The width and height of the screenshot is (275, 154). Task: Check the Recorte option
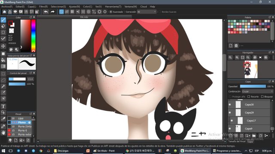click(x=248, y=97)
